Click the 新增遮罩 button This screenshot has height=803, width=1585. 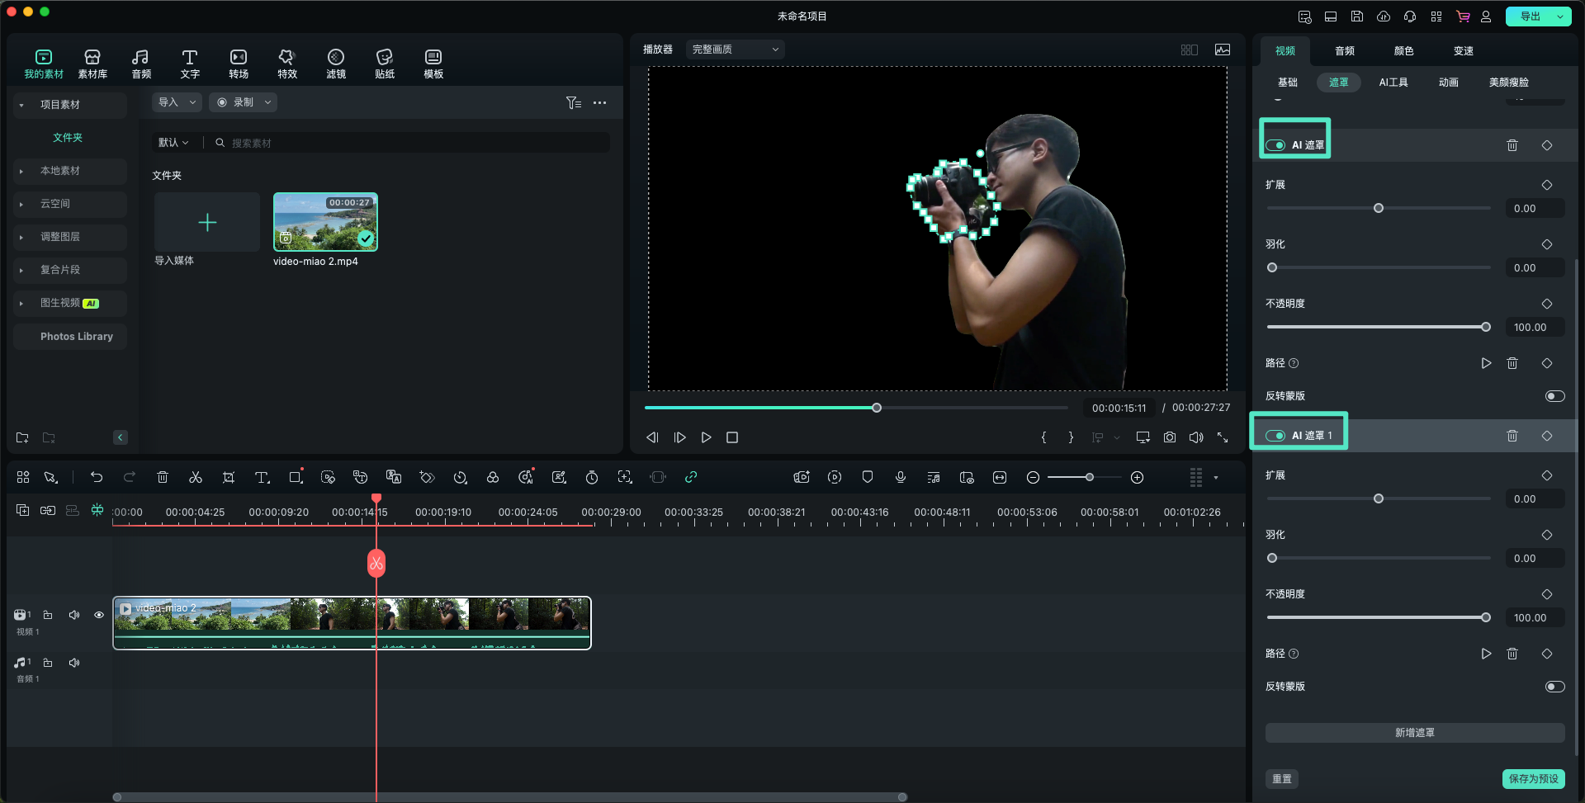pos(1414,733)
